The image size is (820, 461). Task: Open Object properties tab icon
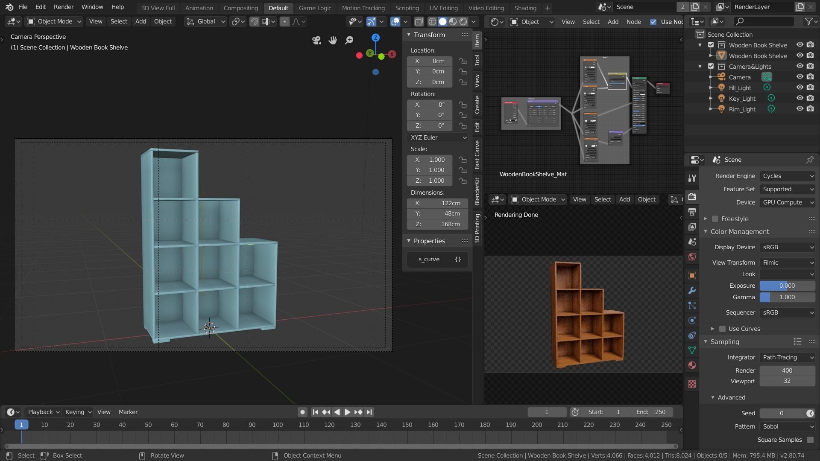692,275
